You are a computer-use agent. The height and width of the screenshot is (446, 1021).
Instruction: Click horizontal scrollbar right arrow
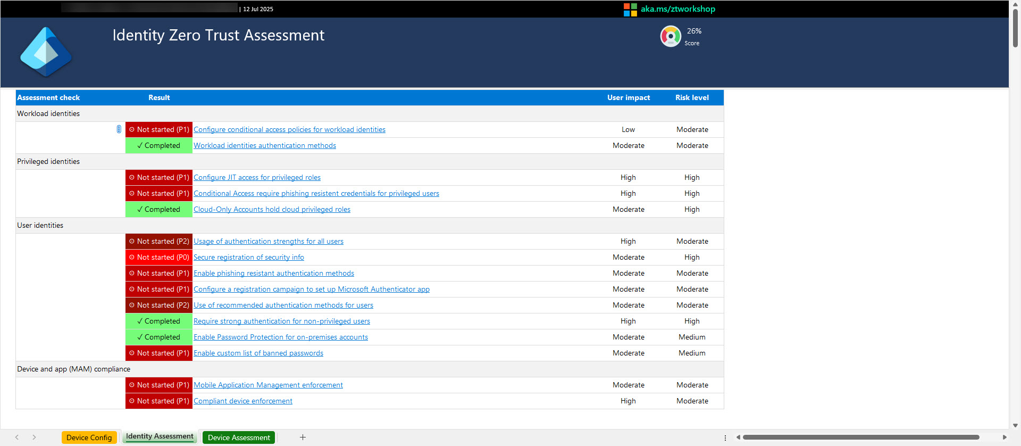(1005, 437)
